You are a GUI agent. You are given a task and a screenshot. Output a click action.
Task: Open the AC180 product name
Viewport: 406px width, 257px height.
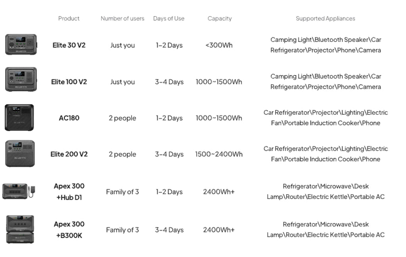pos(69,118)
